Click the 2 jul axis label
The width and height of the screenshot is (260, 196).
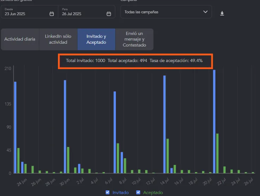pyautogui.click(x=80, y=181)
